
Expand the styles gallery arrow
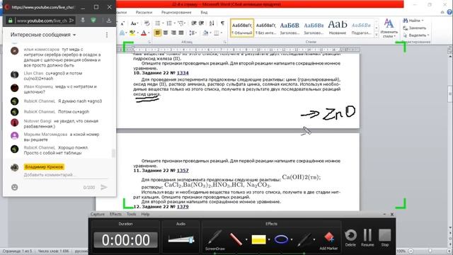[377, 35]
